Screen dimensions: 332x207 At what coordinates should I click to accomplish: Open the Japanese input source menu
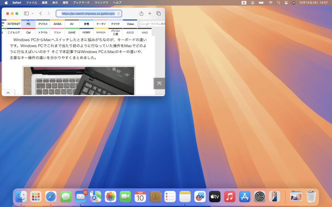[x=244, y=3]
